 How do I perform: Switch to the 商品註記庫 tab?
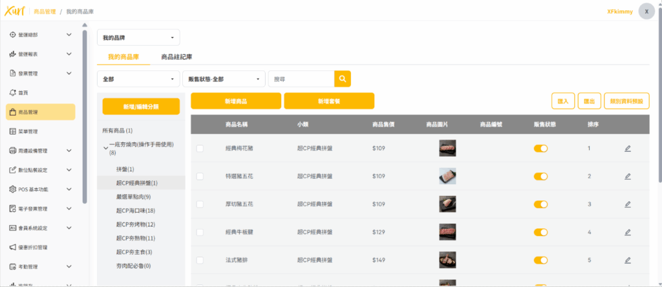click(x=176, y=57)
